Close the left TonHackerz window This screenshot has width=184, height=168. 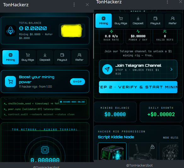pyautogui.click(x=87, y=5)
